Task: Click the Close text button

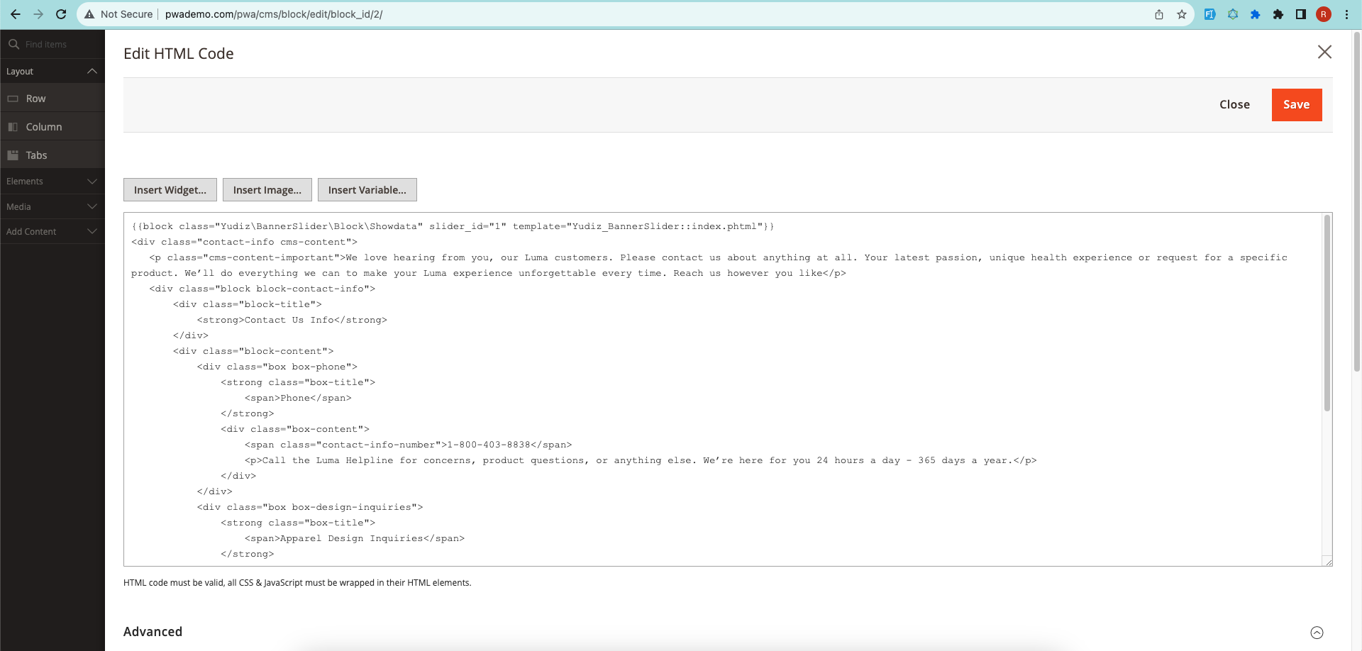Action: pyautogui.click(x=1234, y=104)
